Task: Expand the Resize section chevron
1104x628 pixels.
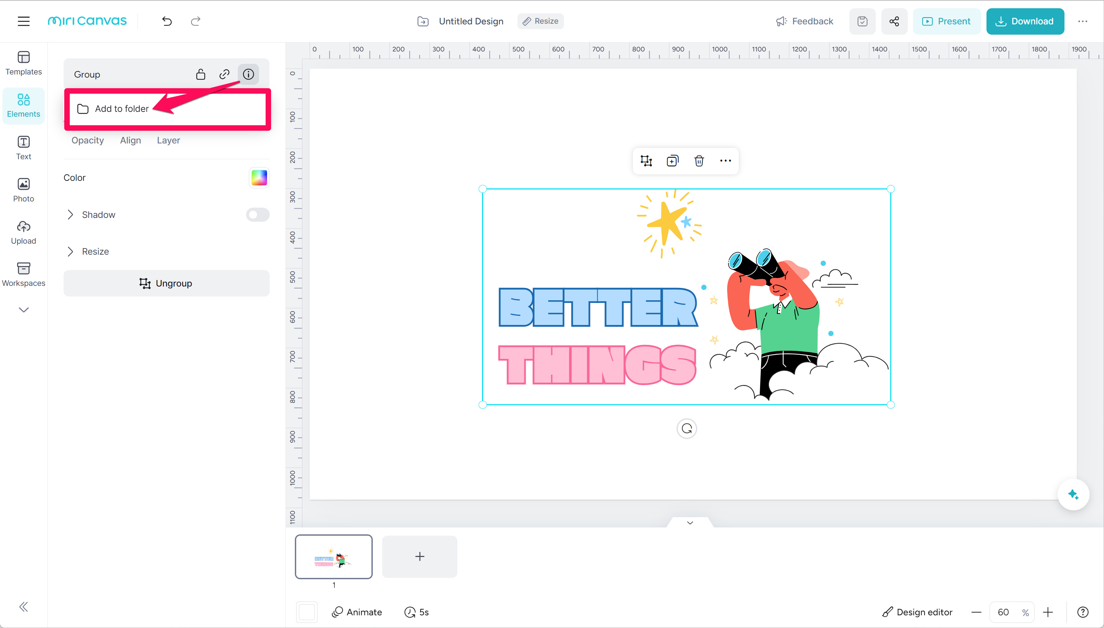Action: (x=70, y=252)
